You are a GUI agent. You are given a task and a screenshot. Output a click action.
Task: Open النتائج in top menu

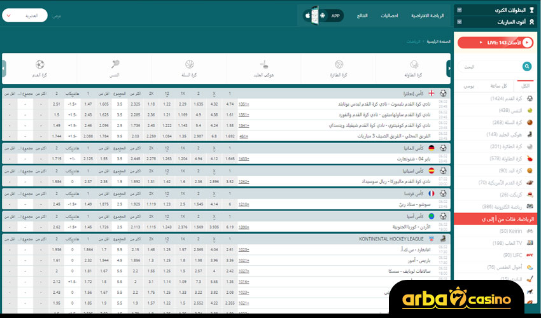(362, 15)
